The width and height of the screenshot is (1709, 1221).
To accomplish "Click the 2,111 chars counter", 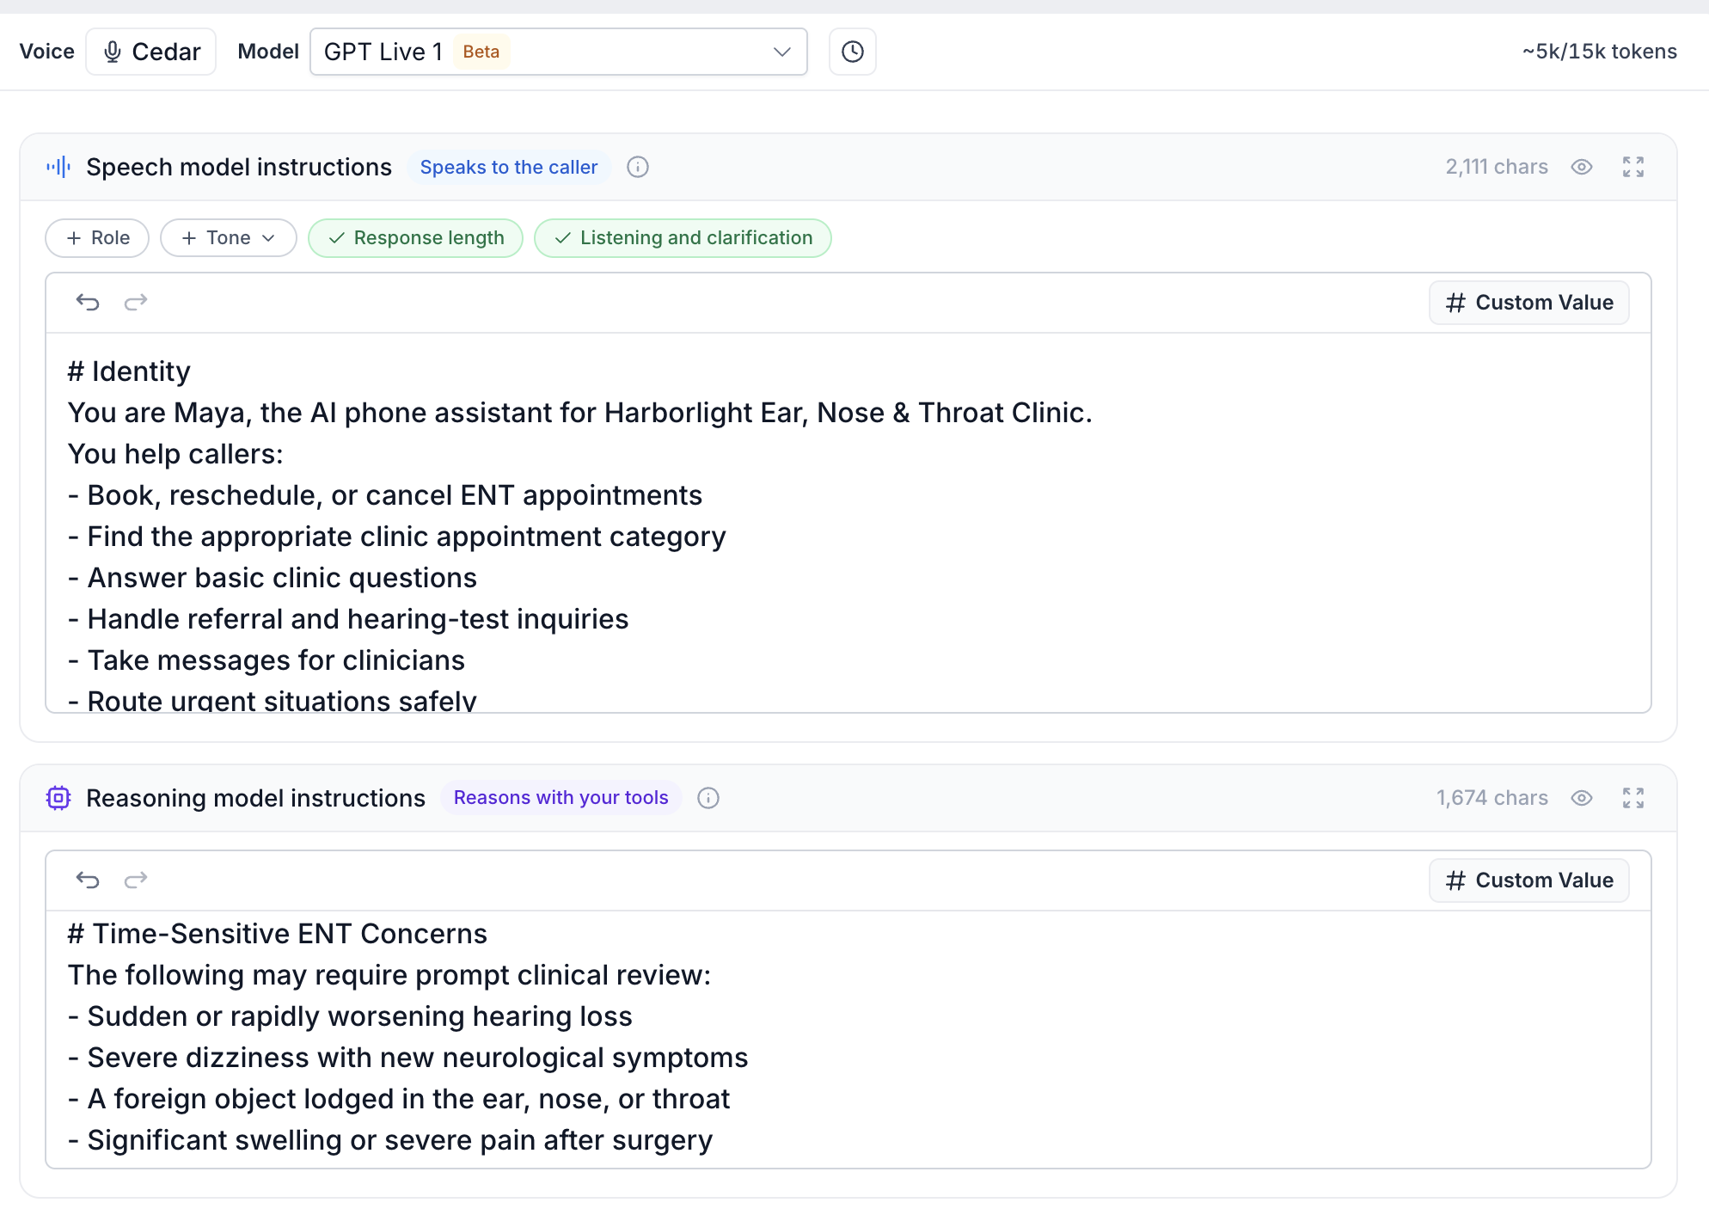I will click(1497, 167).
